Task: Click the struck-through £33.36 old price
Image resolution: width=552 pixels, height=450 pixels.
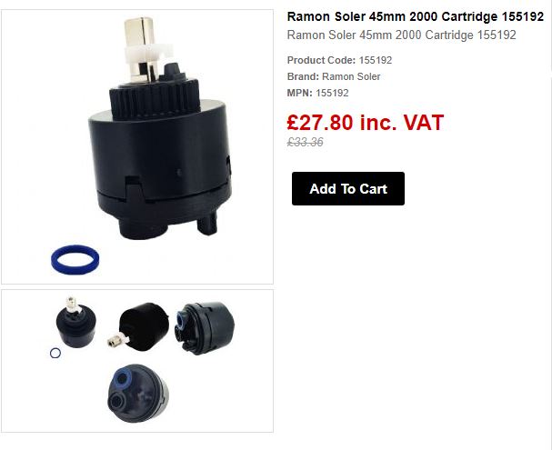Action: (305, 142)
